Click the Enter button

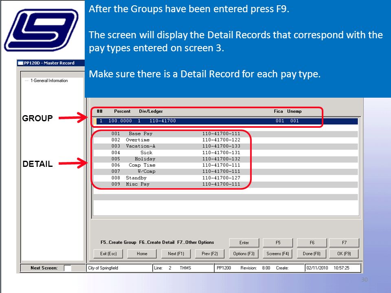click(x=244, y=243)
